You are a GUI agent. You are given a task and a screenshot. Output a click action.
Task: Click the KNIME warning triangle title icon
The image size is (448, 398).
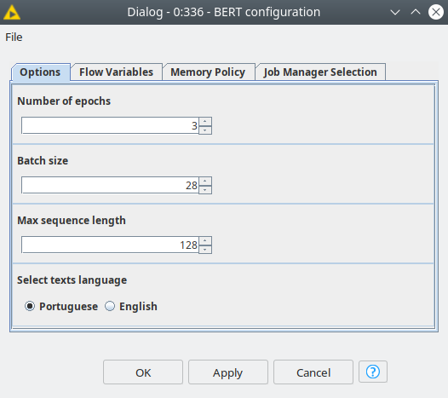pos(12,12)
